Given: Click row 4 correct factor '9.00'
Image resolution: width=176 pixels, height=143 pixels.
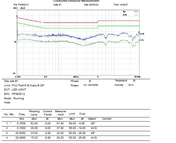Looking at the screenshot, I should click(x=48, y=138).
